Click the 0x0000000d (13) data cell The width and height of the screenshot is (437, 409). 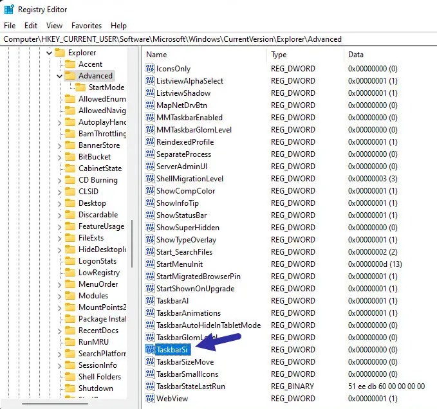375,264
